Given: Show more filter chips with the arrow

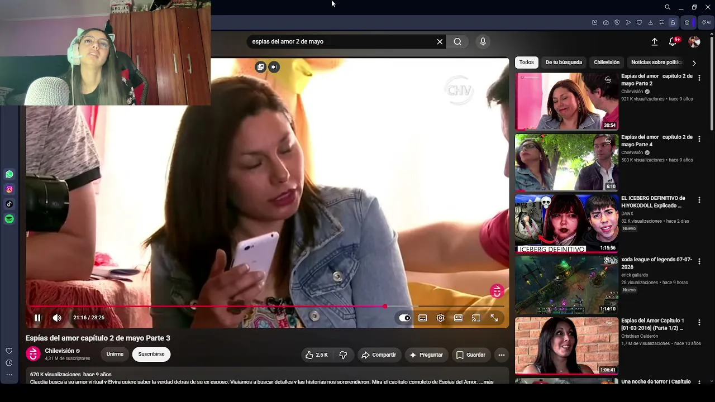Looking at the screenshot, I should click(694, 63).
